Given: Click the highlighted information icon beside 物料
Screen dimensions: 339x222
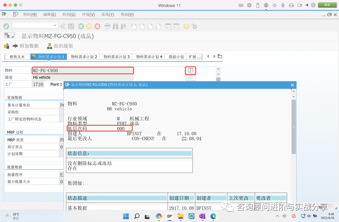Looking at the screenshot, I should point(190,70).
